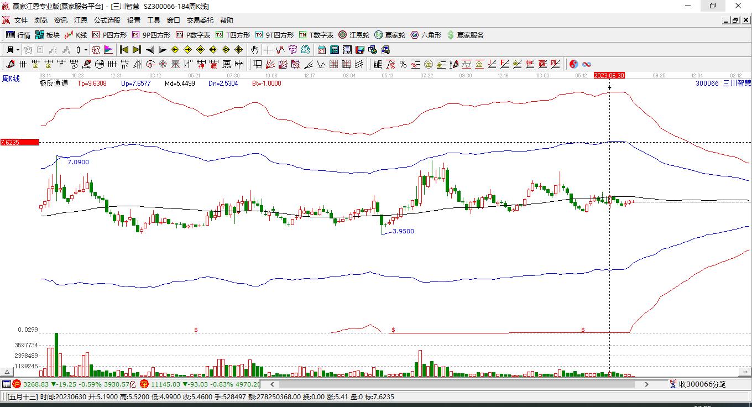Collapse the volume pane triangle at left
The height and width of the screenshot is (407, 752).
tap(7, 372)
